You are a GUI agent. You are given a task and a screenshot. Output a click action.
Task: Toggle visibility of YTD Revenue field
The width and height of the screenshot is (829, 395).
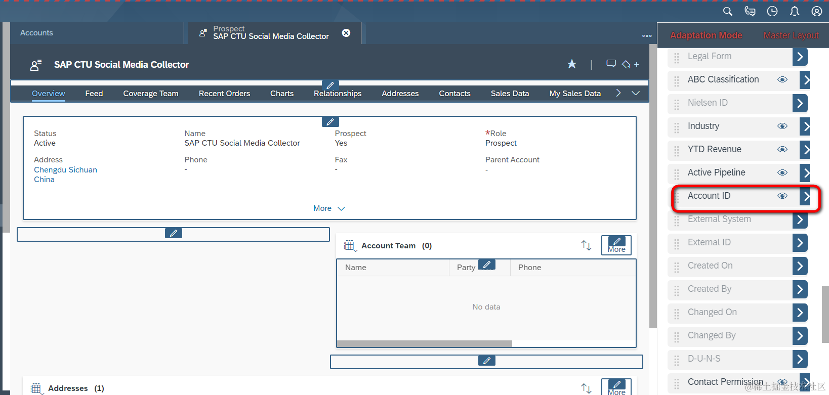782,149
